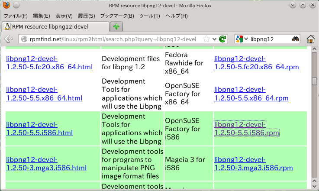Close the Firefox window
Image resolution: width=319 pixels, height=191 pixels.
coord(313,5)
